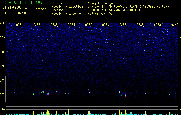
Task: Click the observer name Masayuki Kobayashi
Action: pos(103,3)
